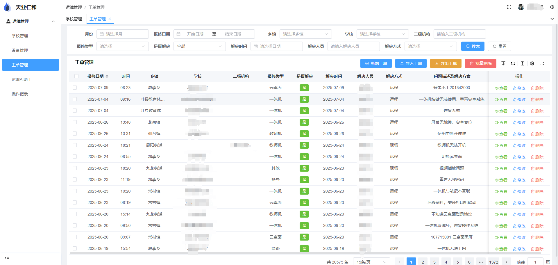Switch to the 学校管理 tab
This screenshot has height=265, width=558.
click(74, 19)
